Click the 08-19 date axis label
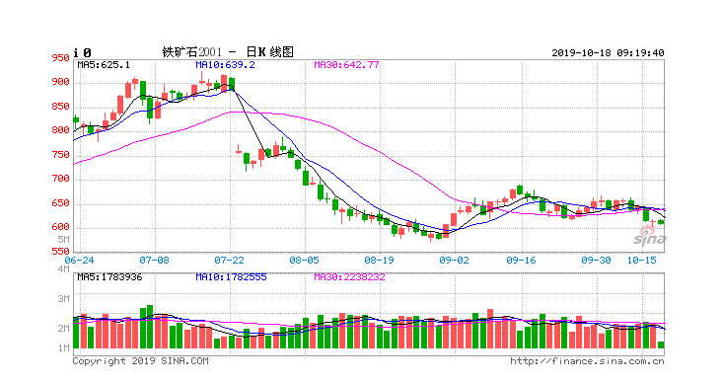The image size is (723, 382). (379, 261)
